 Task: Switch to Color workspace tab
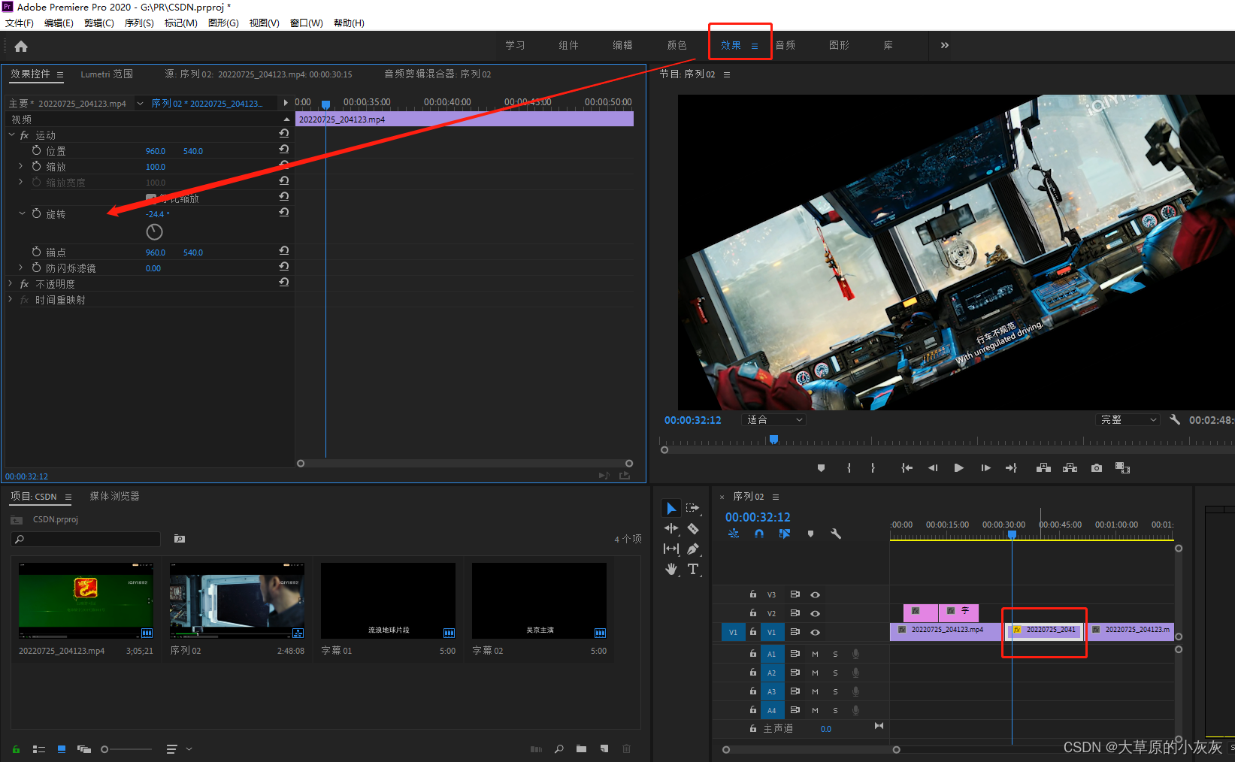677,45
